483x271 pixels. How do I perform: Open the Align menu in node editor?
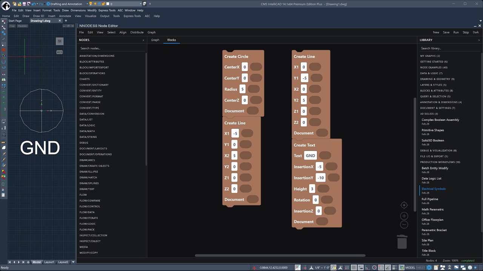[x=123, y=32]
